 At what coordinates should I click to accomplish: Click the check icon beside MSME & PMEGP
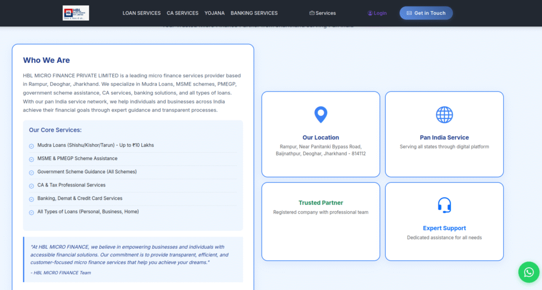pos(31,160)
